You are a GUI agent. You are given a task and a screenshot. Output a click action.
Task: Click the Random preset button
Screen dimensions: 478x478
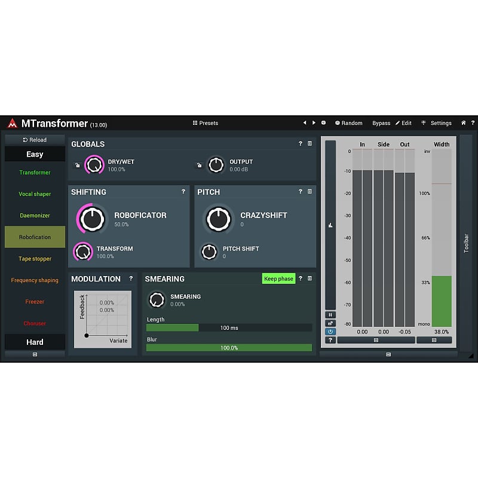tap(349, 123)
